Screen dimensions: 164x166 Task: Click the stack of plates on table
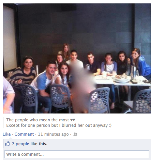pos(121,79)
